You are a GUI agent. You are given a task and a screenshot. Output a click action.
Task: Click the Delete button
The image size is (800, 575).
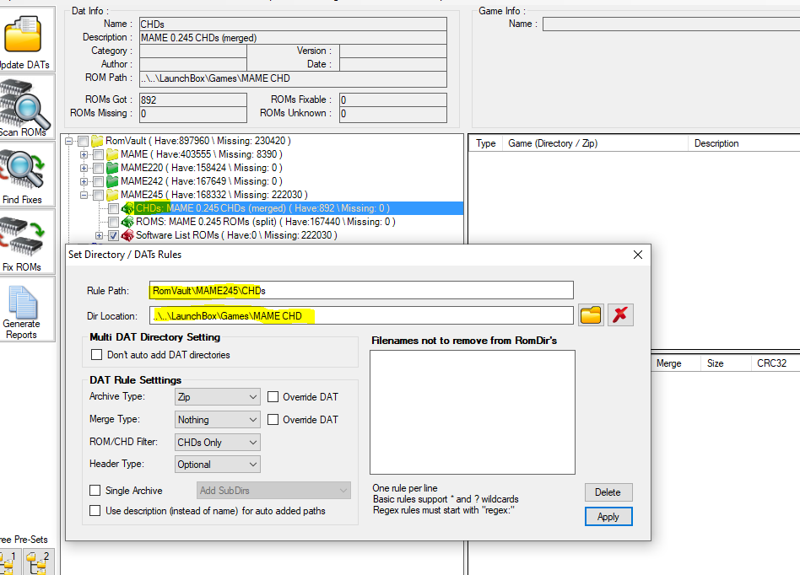click(x=608, y=492)
